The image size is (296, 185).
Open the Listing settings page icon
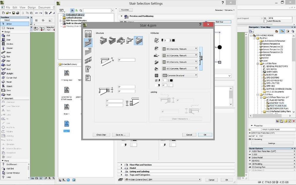click(88, 78)
